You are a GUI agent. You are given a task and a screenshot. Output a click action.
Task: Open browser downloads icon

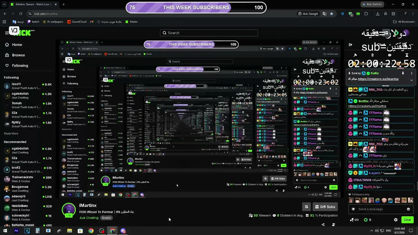[378, 14]
